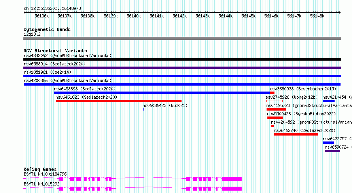
Task: Click the nsv1051961 (Coe2014) blue bar
Action: tap(182, 76)
